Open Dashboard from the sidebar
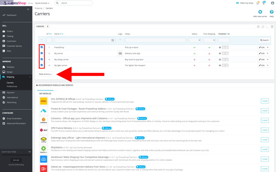This screenshot has height=172, width=276. [11, 15]
